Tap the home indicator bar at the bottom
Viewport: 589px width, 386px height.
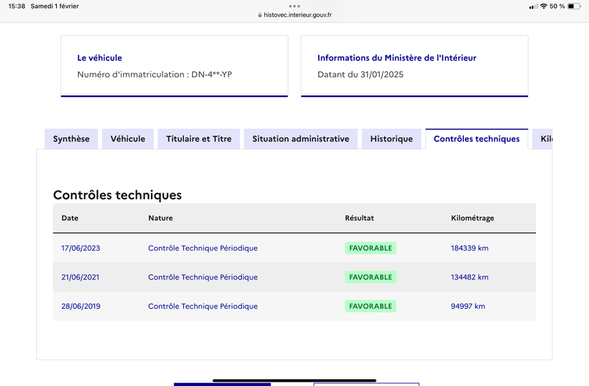point(294,380)
